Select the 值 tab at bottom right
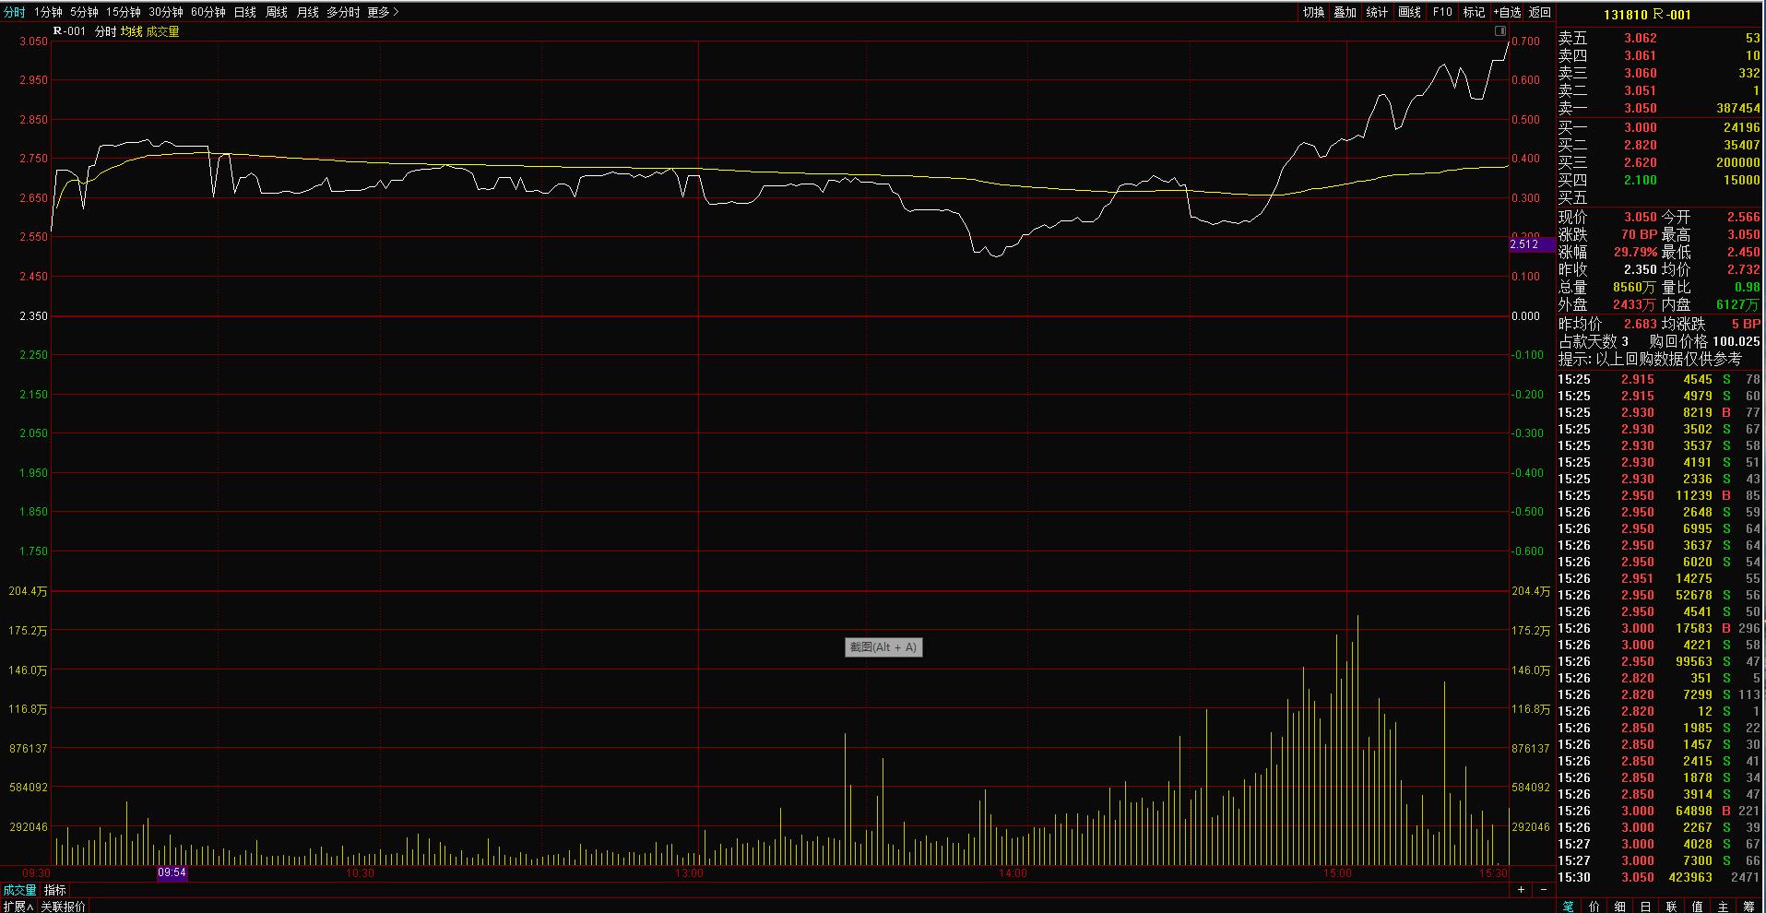The image size is (1766, 913). (1698, 907)
